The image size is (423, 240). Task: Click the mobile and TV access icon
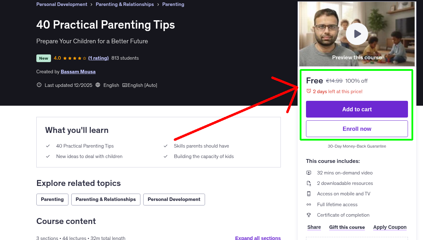(309, 194)
